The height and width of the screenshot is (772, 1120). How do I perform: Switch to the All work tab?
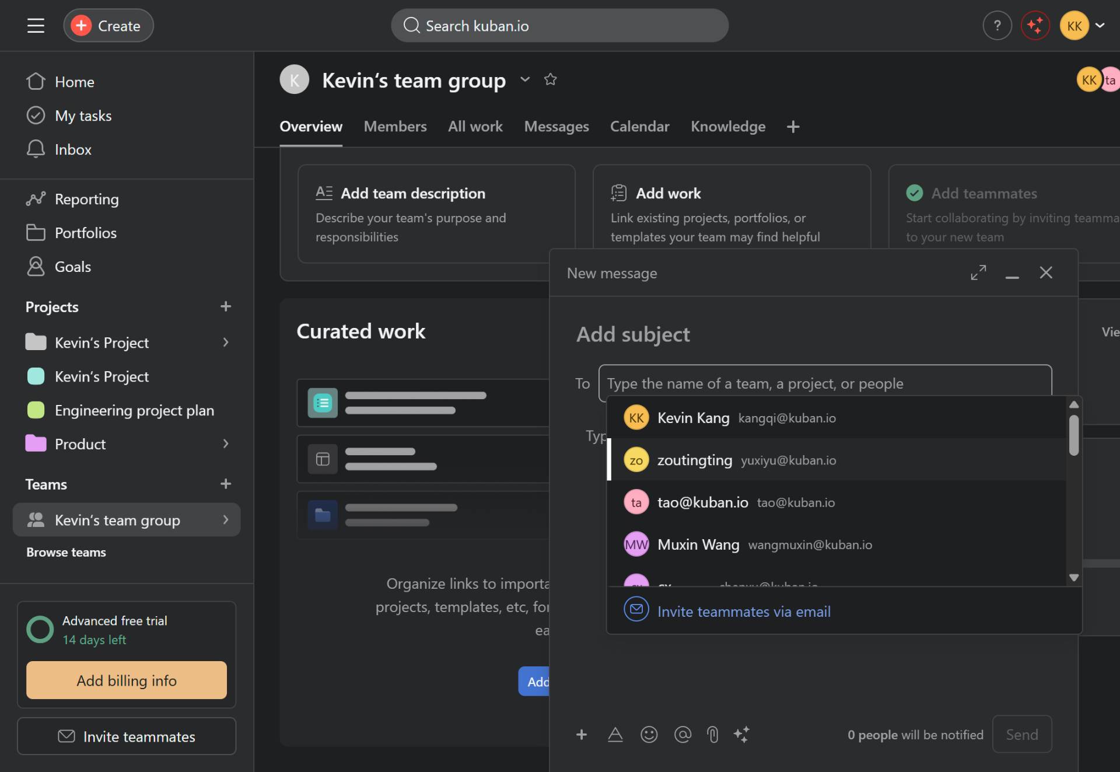pyautogui.click(x=475, y=127)
